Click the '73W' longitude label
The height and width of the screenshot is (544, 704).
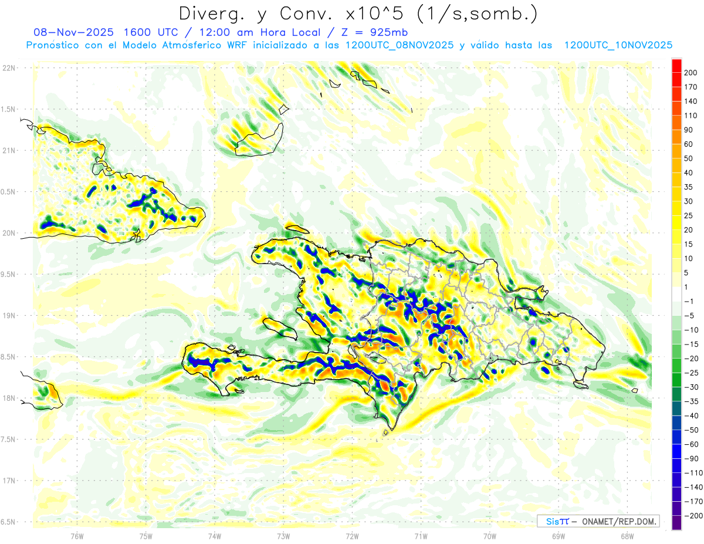click(x=283, y=536)
